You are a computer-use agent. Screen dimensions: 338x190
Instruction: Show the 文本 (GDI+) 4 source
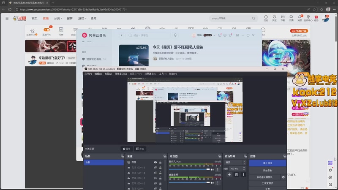point(155,173)
